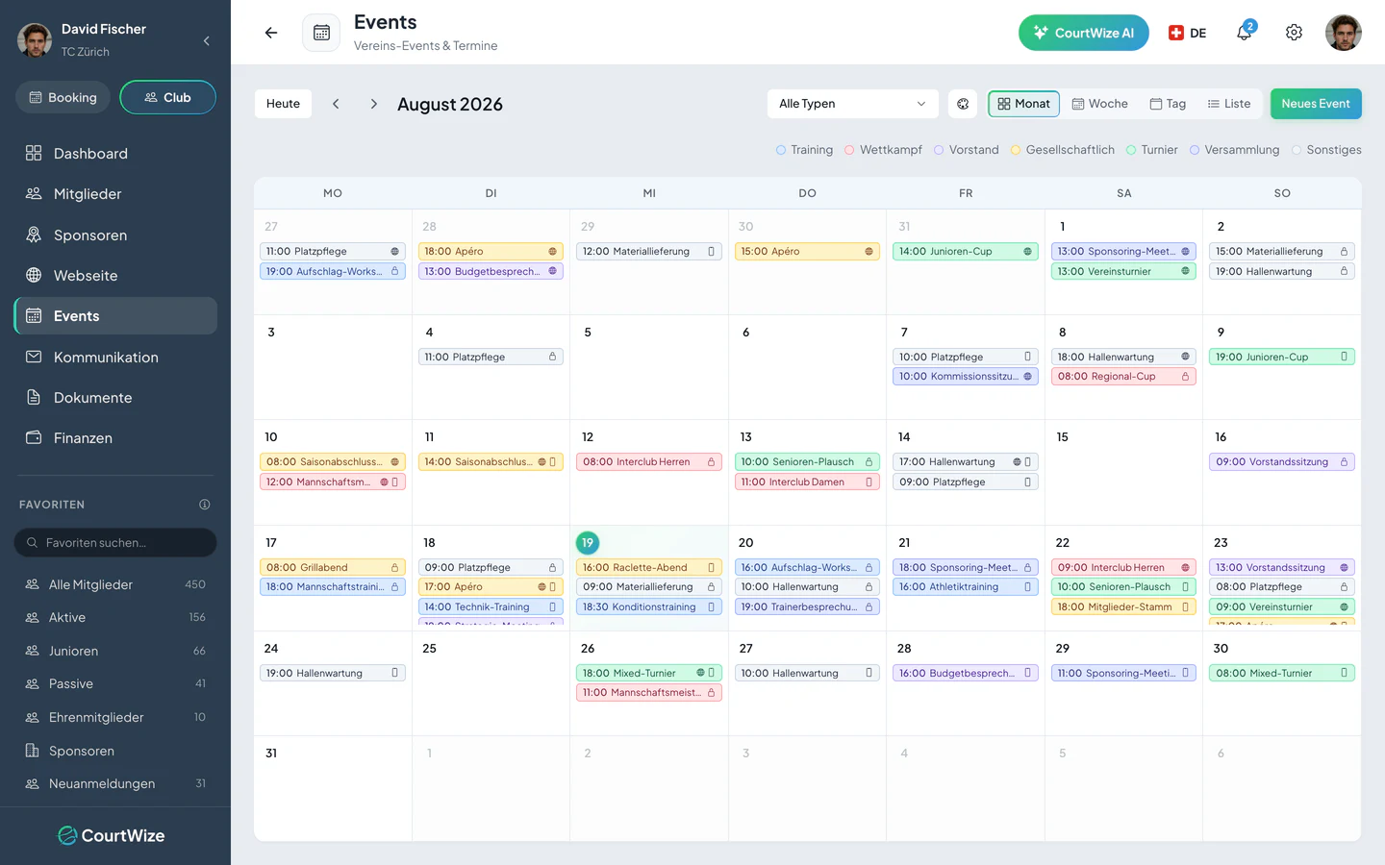1385x865 pixels.
Task: Toggle the Sonstiges type filter
Action: (1326, 150)
